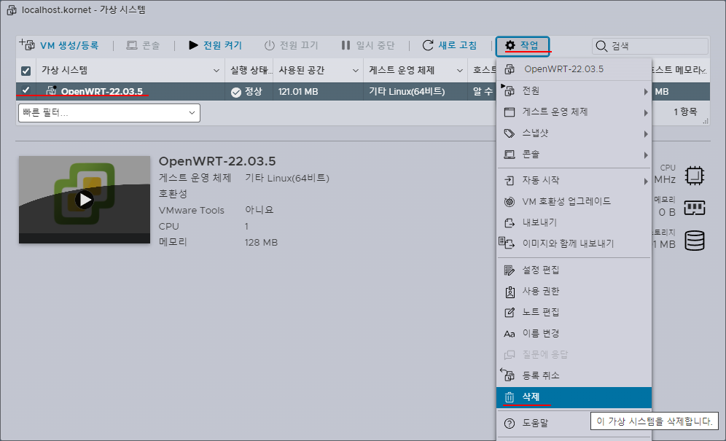The height and width of the screenshot is (441, 726).
Task: Click the memory module icon
Action: tap(695, 207)
